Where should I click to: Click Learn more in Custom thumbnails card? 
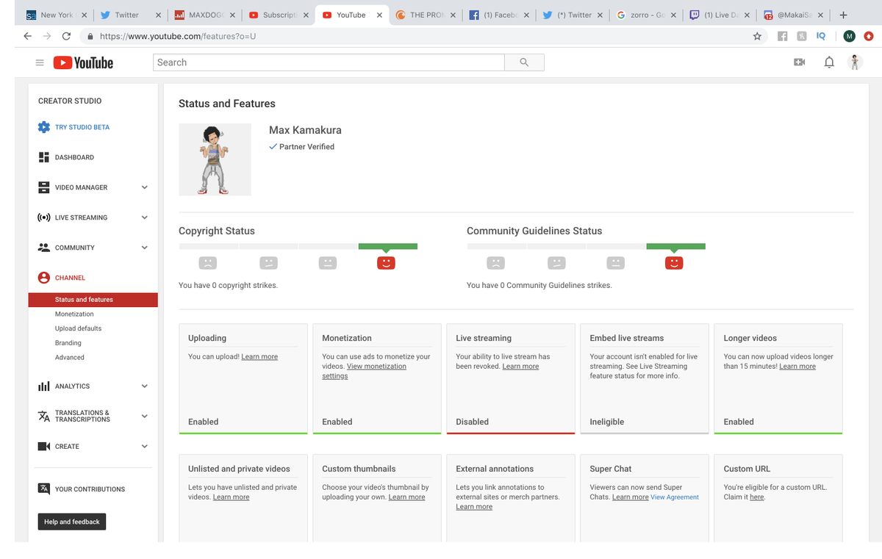coord(406,497)
